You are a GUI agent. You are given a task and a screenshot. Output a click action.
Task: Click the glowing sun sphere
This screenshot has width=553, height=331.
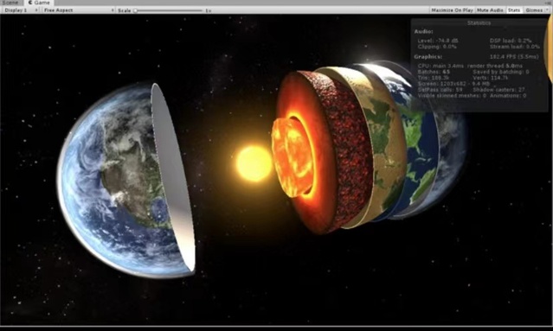coord(254,163)
